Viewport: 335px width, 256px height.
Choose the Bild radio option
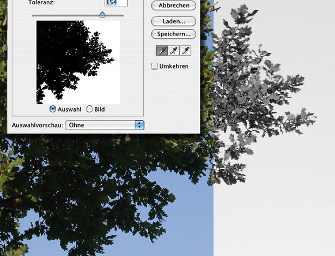[x=89, y=109]
